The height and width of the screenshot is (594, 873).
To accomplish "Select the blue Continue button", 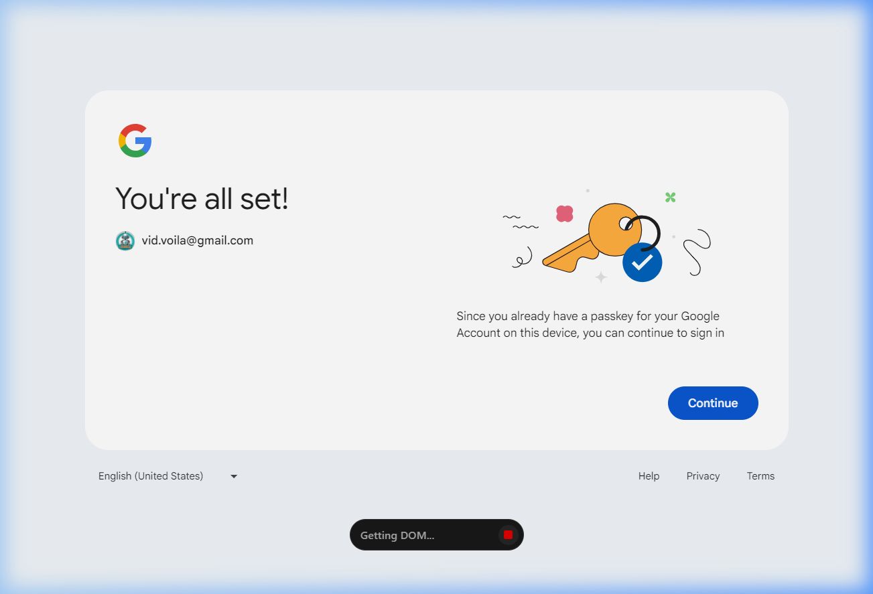I will [713, 403].
